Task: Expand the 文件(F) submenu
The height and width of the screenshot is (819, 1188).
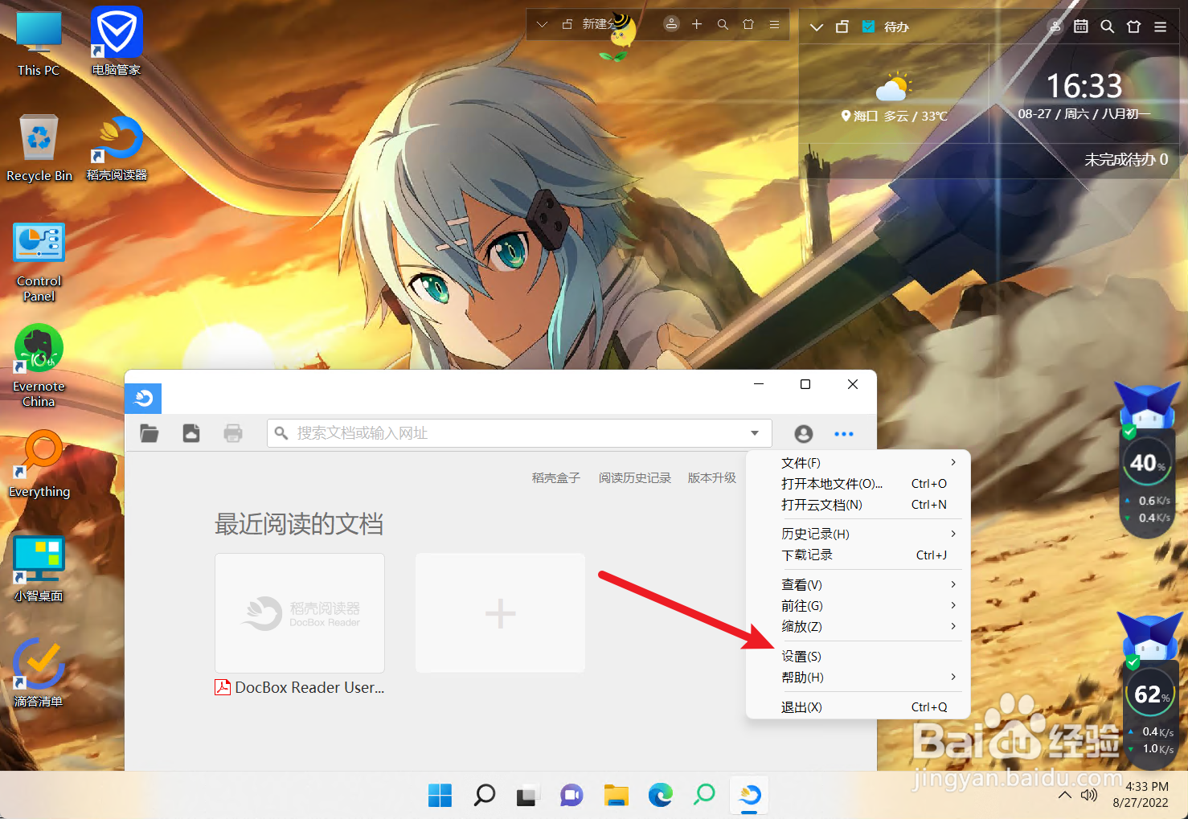Action: (858, 463)
